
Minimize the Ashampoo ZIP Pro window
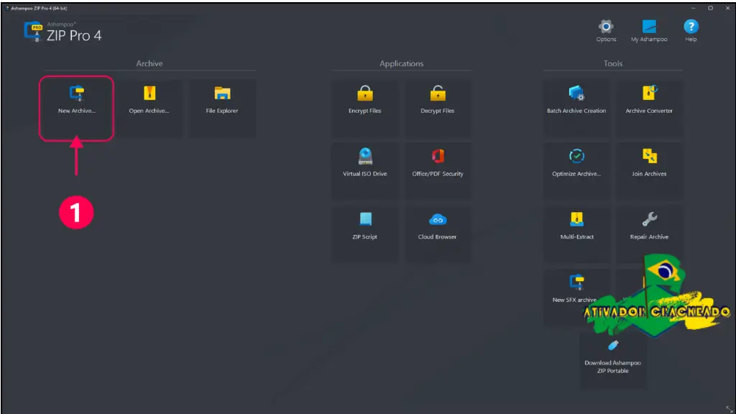[x=694, y=8]
